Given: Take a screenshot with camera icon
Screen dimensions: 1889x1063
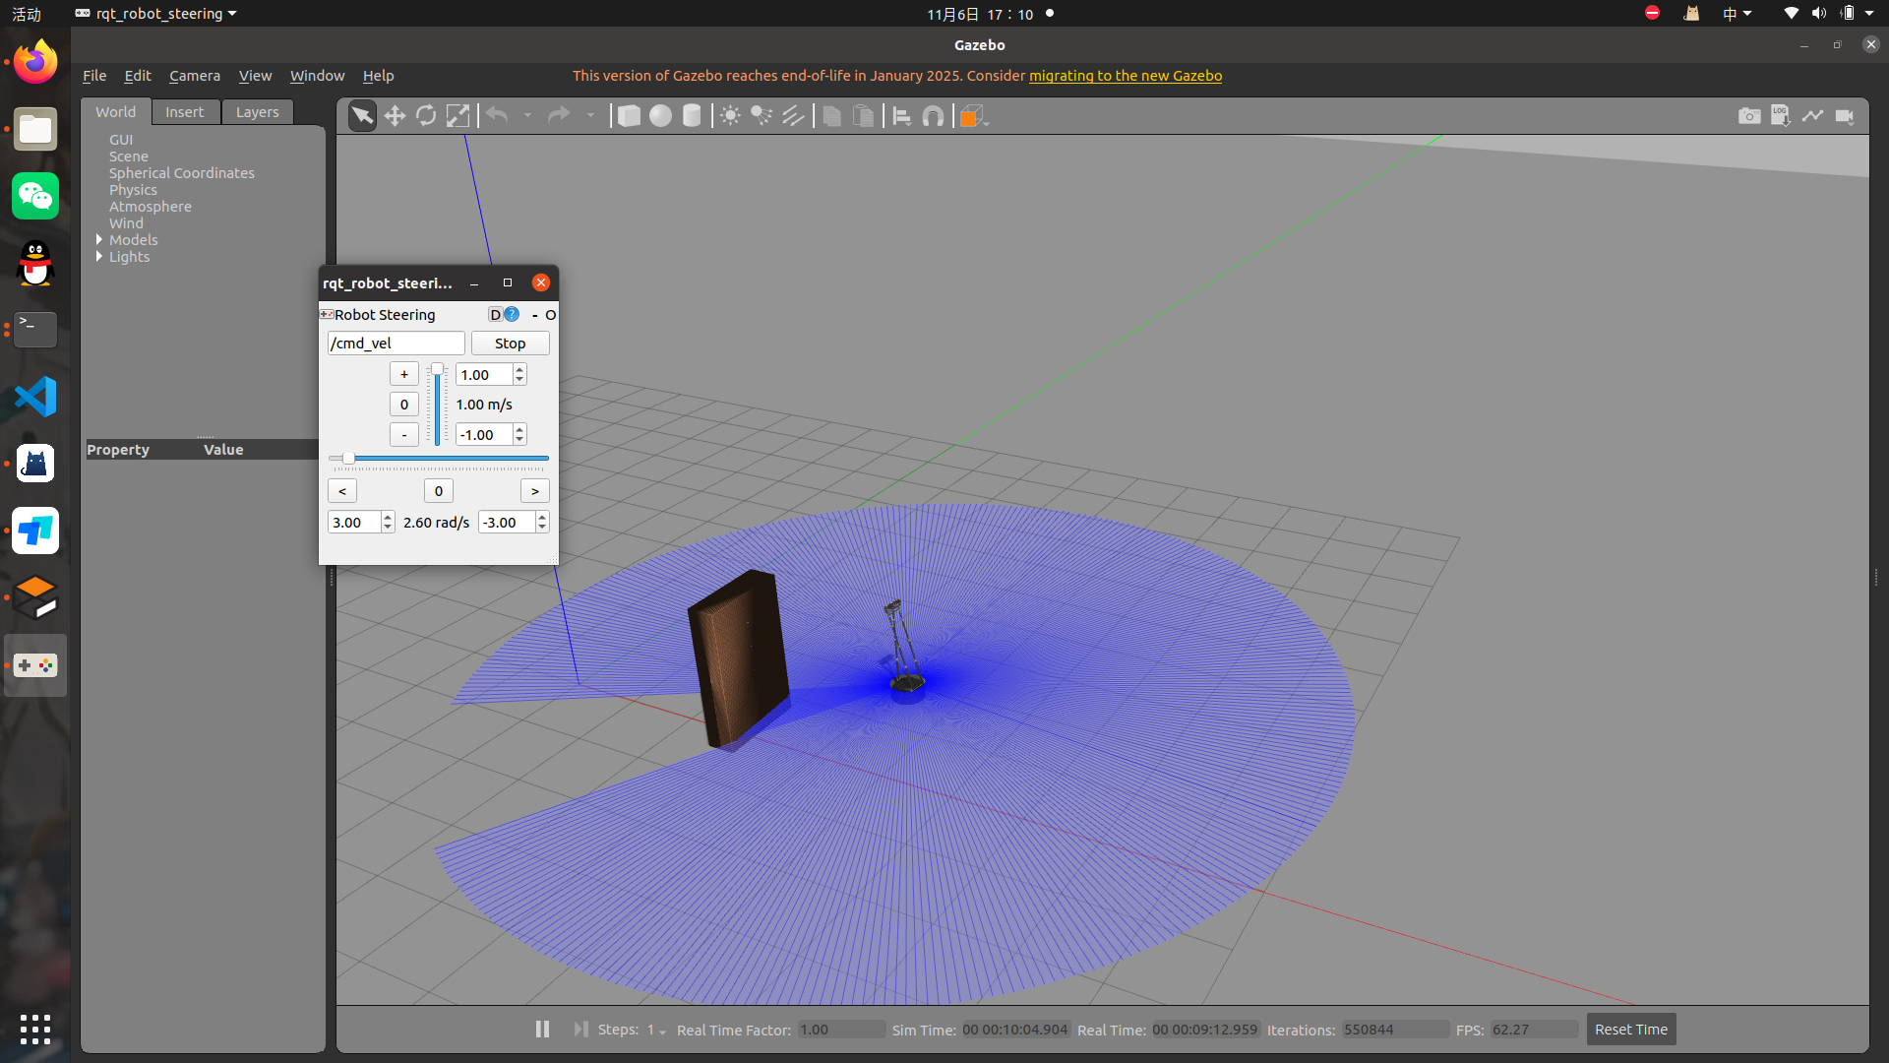Looking at the screenshot, I should 1748,116.
